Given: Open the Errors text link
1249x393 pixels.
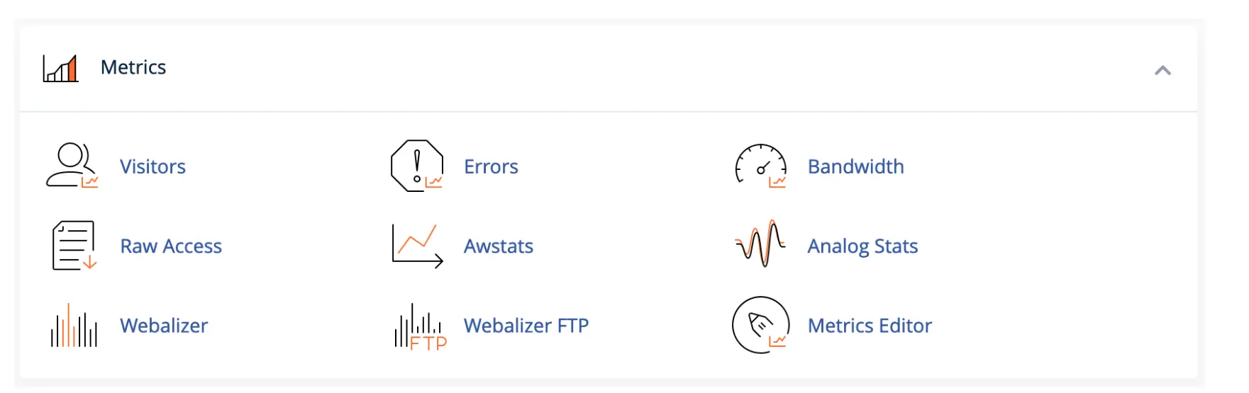Looking at the screenshot, I should [x=491, y=167].
